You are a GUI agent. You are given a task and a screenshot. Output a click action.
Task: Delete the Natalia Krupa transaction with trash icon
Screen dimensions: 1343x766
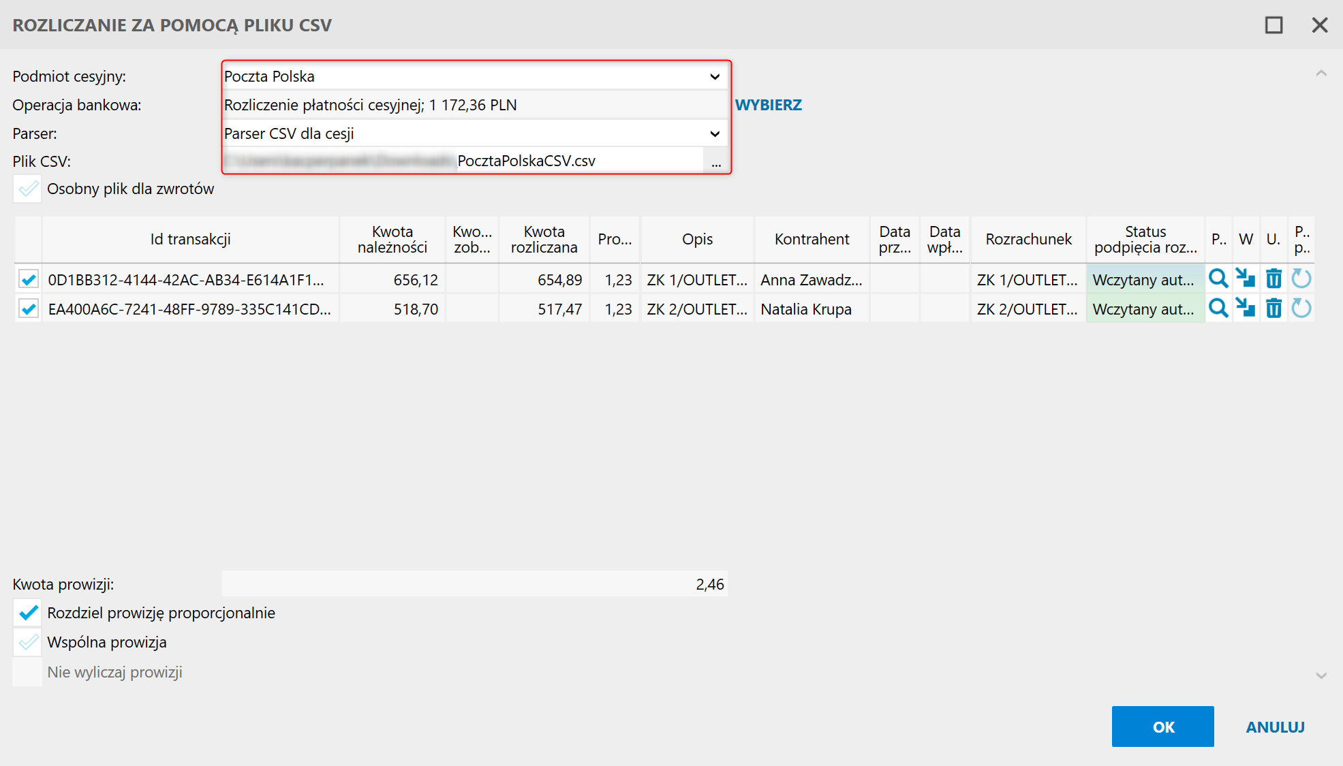click(1273, 309)
